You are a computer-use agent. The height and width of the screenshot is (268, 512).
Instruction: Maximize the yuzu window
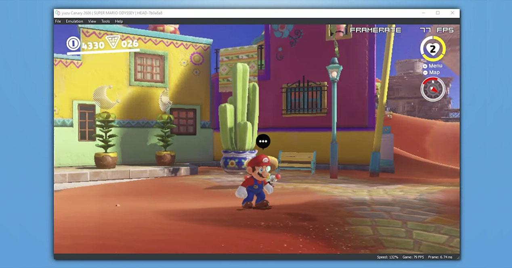click(438, 13)
